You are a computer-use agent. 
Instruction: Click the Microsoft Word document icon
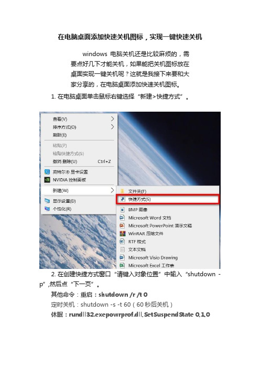point(122,218)
